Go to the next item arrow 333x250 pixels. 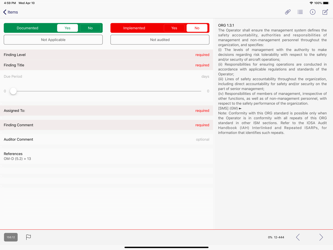coord(321,237)
